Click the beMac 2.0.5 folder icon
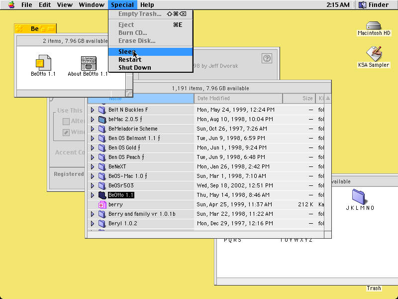398x299 pixels. click(102, 119)
